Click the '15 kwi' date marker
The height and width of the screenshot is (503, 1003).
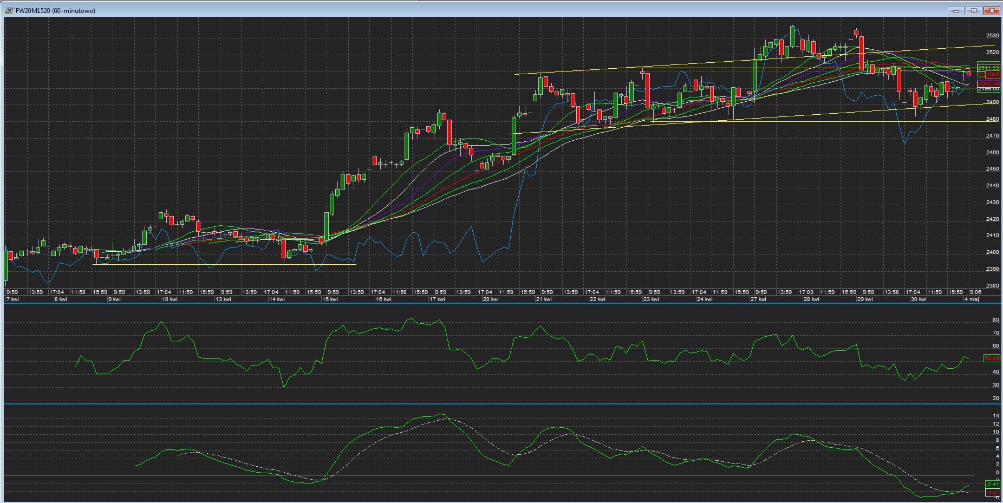[330, 299]
